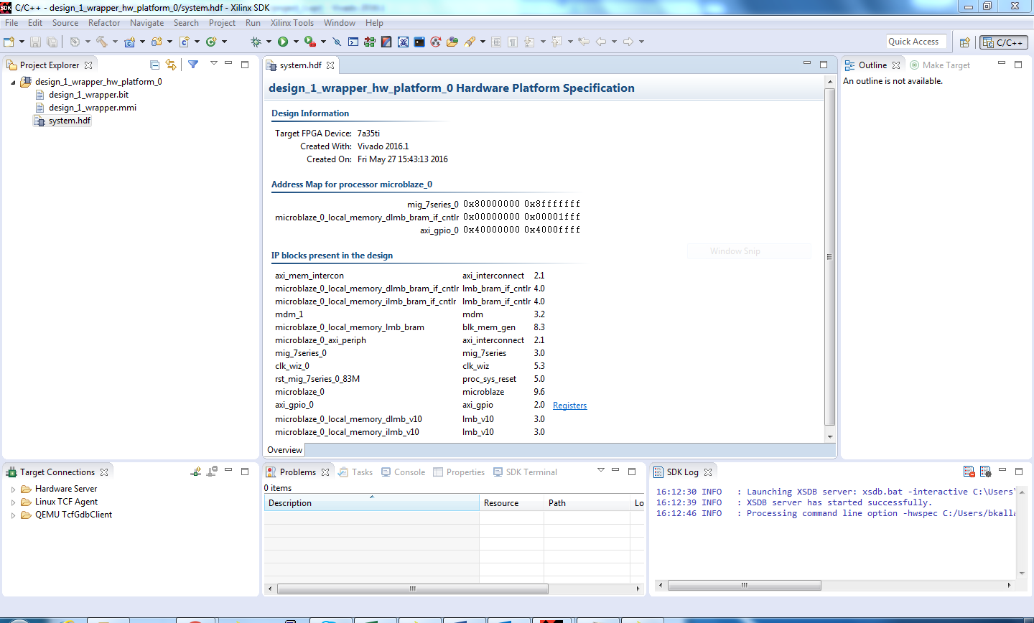The width and height of the screenshot is (1034, 623).
Task: Open the Run configurations dropdown arrow
Action: (x=296, y=42)
